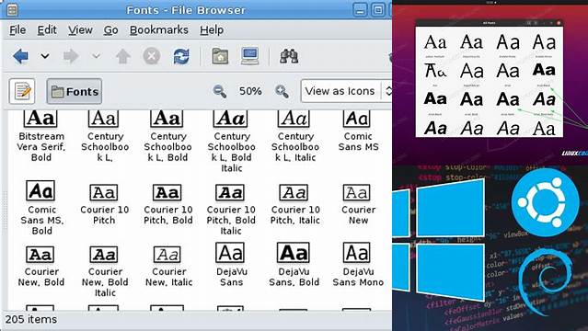The height and width of the screenshot is (331, 588).
Task: Click the binoculars Search icon
Action: tap(289, 56)
